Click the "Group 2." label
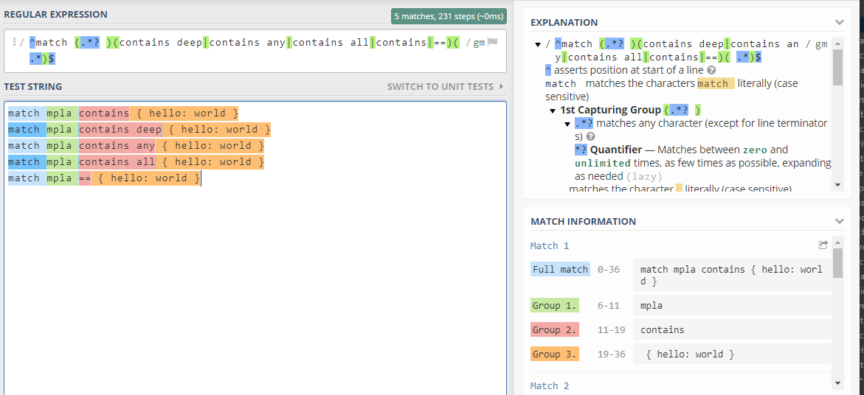 tap(554, 329)
